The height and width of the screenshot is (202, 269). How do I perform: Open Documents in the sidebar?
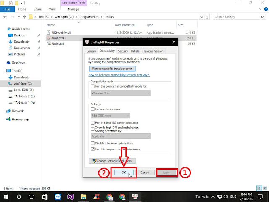[22, 48]
